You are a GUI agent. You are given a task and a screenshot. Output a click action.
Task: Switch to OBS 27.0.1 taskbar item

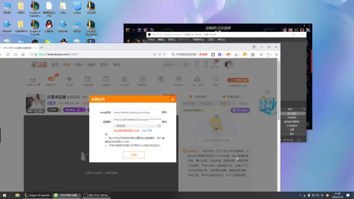click(96, 195)
